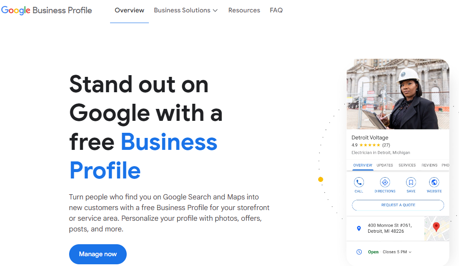Click the blue Business Profile heading text
The width and height of the screenshot is (459, 266).
coord(143,156)
